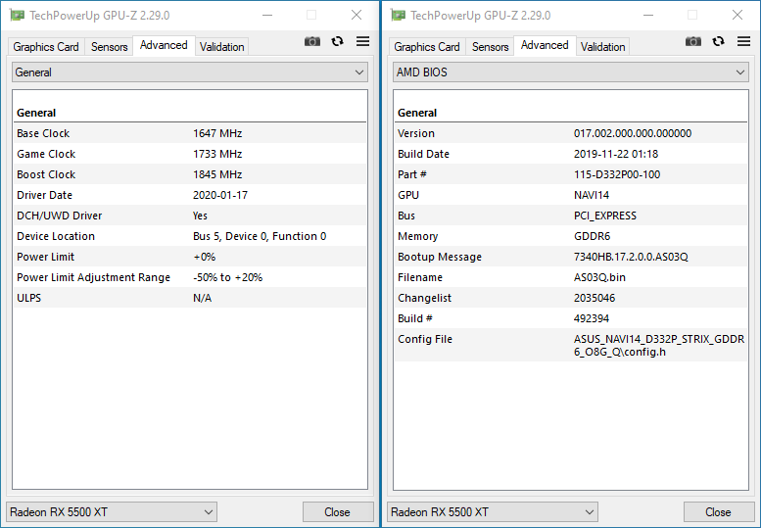Switch to Sensors tab in right window
761x528 pixels.
490,47
